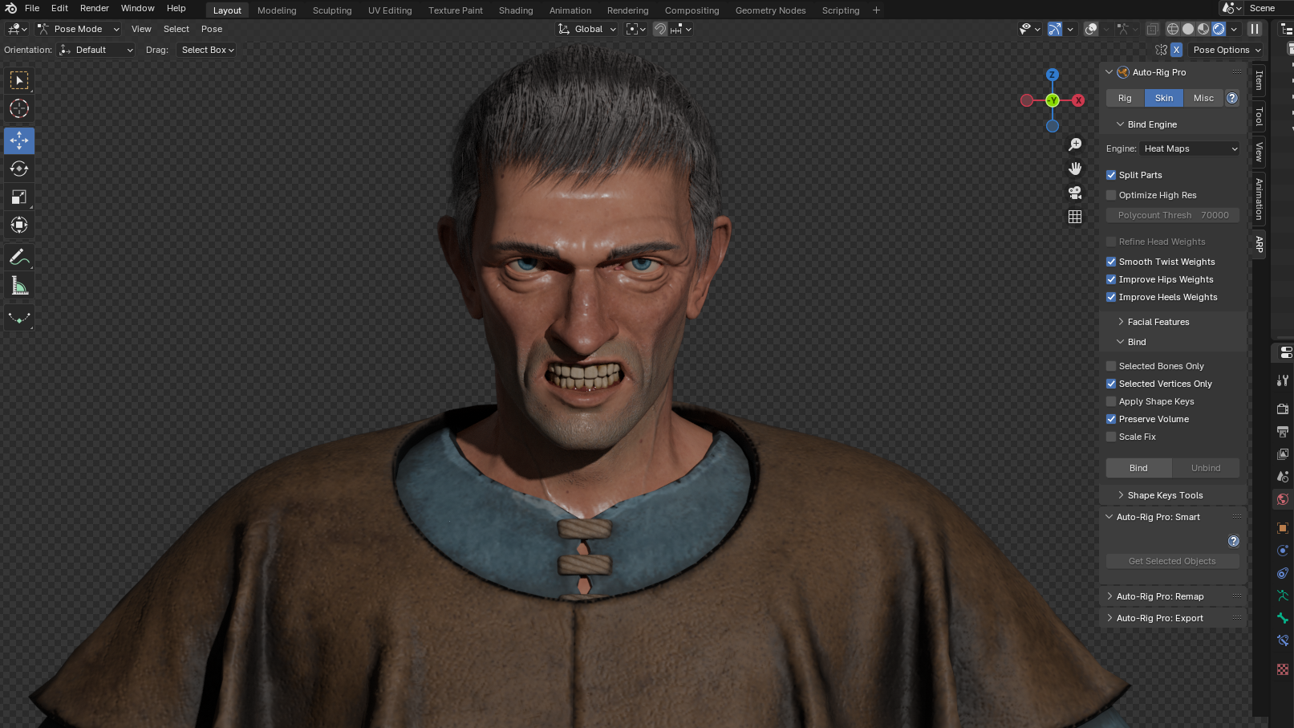Switch to orthographic grid view icon
This screenshot has width=1294, height=728.
[1075, 217]
